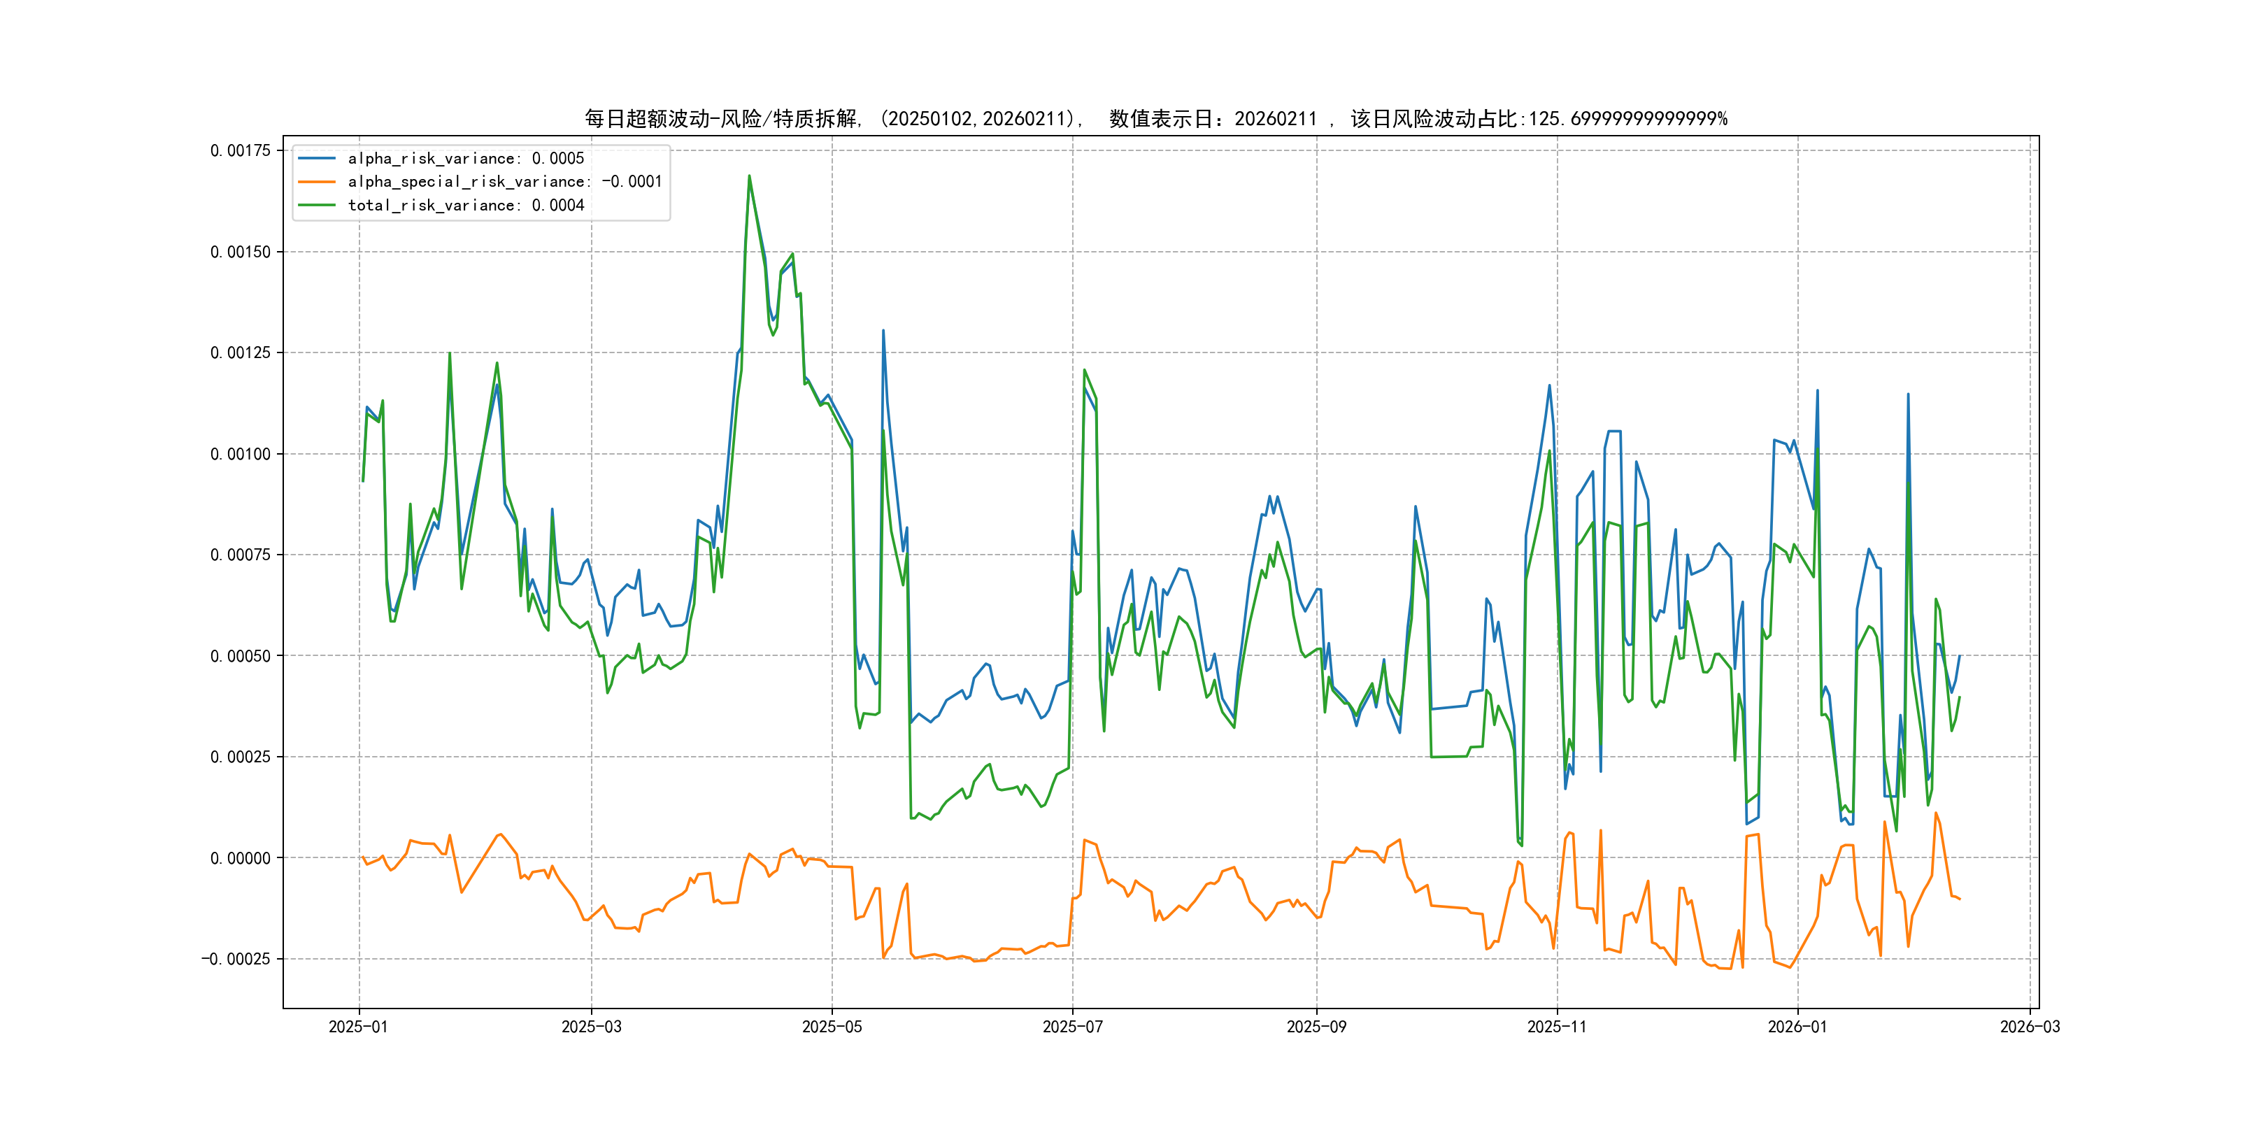
Task: Click the chart title text
Action: pos(1155,119)
